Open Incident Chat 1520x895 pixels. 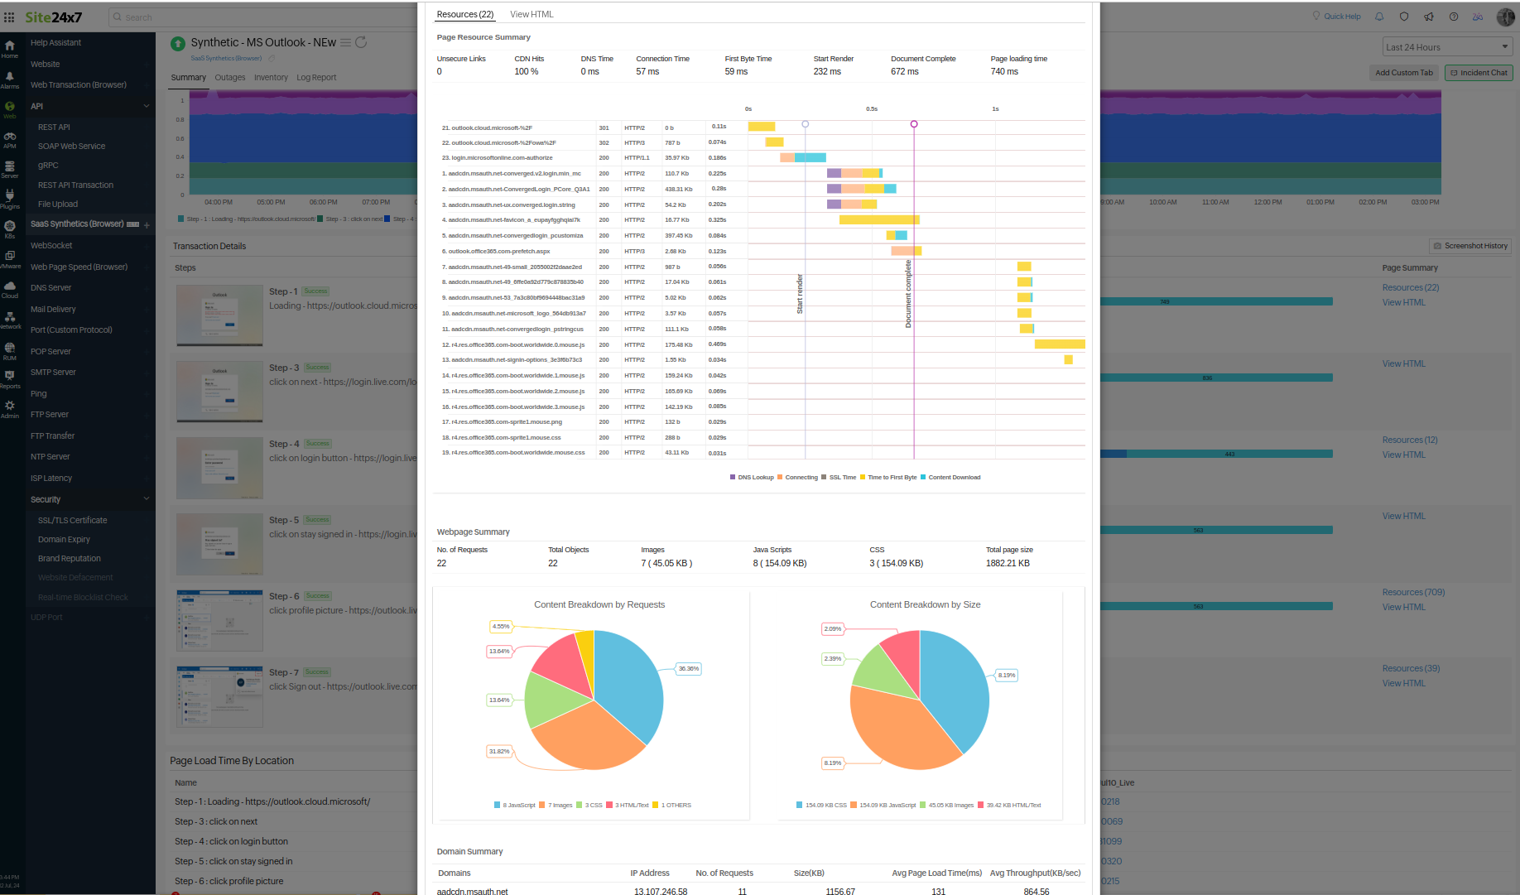click(1479, 73)
